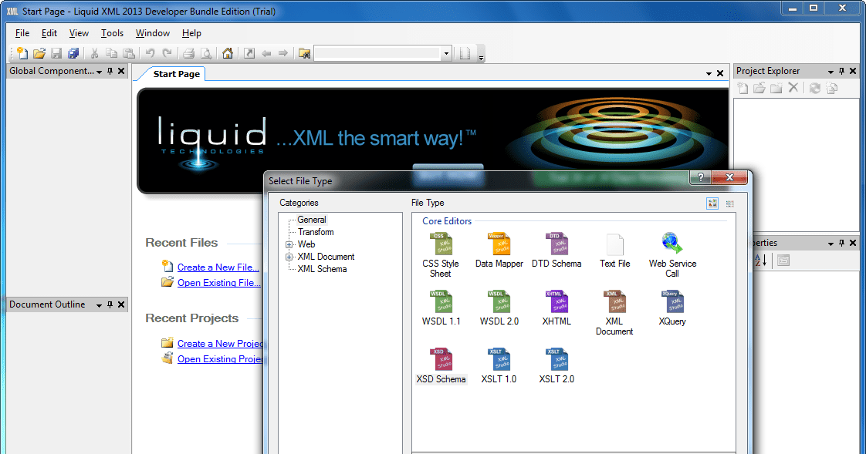
Task: Switch to the Start Page tab
Action: pyautogui.click(x=176, y=74)
